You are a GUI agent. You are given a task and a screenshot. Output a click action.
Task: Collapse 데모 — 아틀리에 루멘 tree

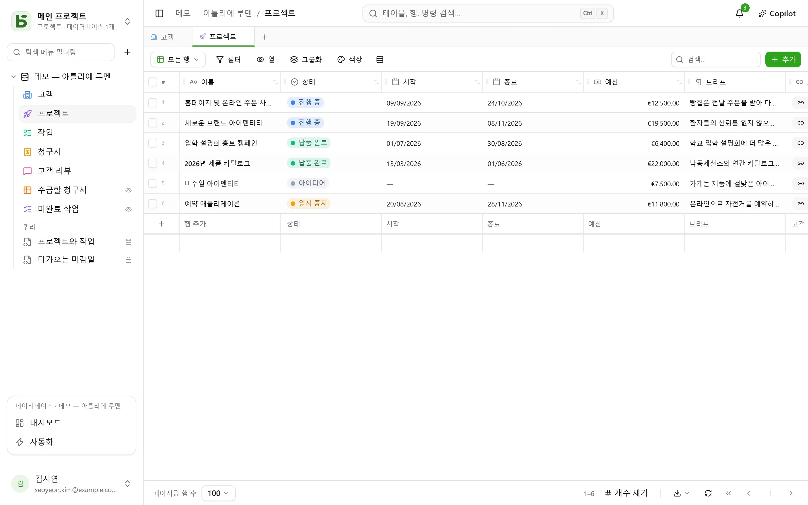(x=13, y=77)
